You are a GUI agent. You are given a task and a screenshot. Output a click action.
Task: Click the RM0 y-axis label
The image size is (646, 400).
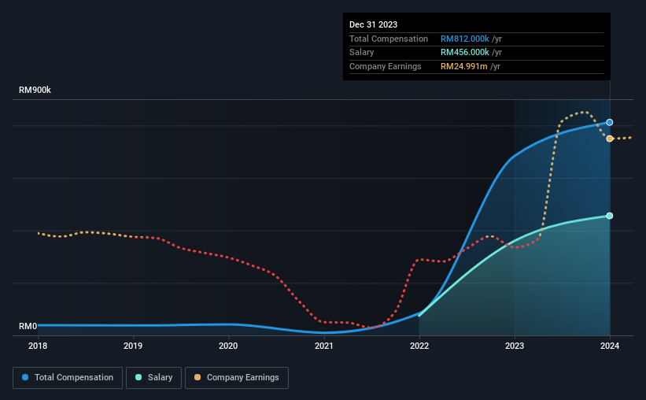[x=28, y=326]
